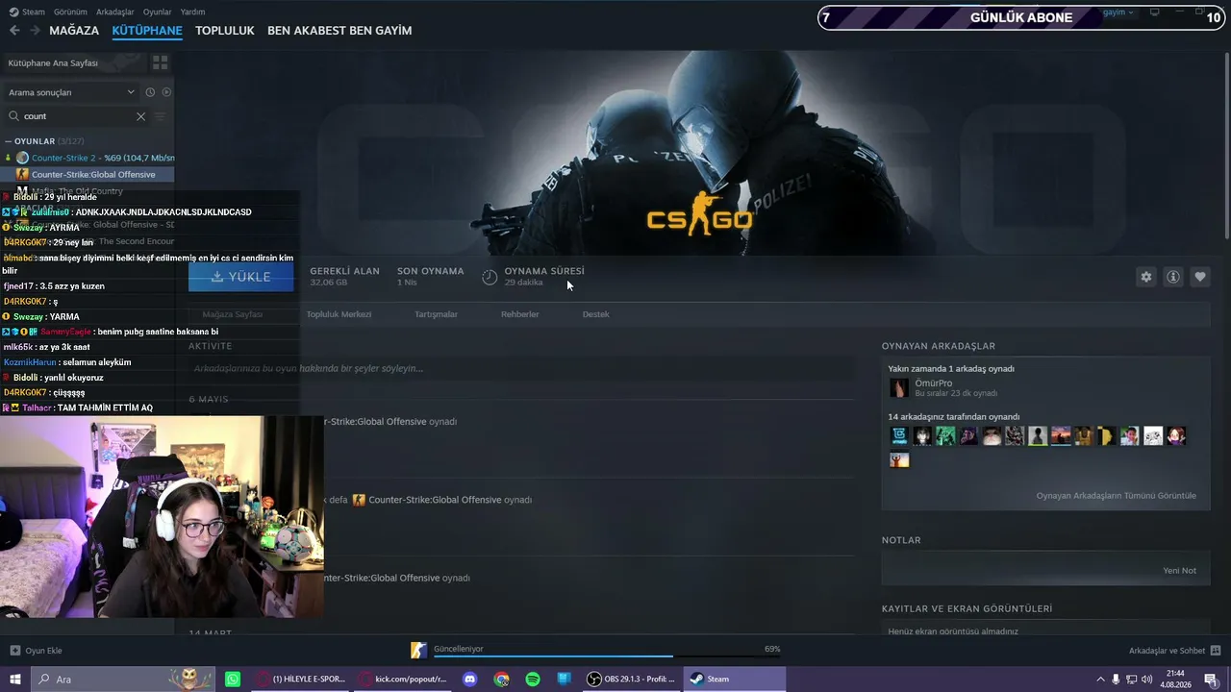
Task: Create a new note with Yeni Not
Action: click(1180, 571)
